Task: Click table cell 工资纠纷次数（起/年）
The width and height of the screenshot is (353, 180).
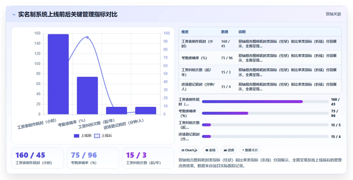Action: pos(198,72)
